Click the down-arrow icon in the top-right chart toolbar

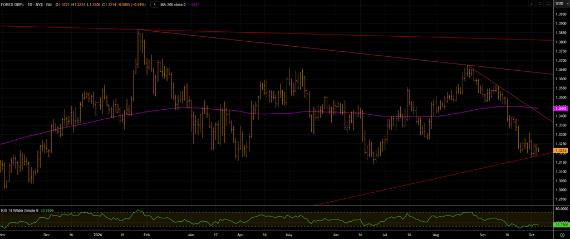point(532,3)
